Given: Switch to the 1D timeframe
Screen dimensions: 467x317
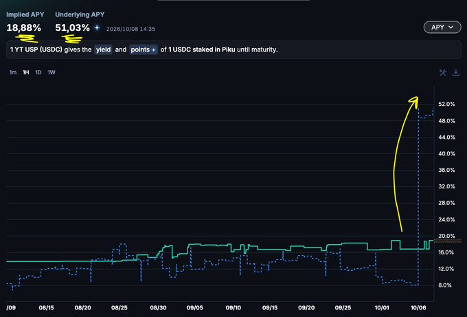Looking at the screenshot, I should click(38, 72).
